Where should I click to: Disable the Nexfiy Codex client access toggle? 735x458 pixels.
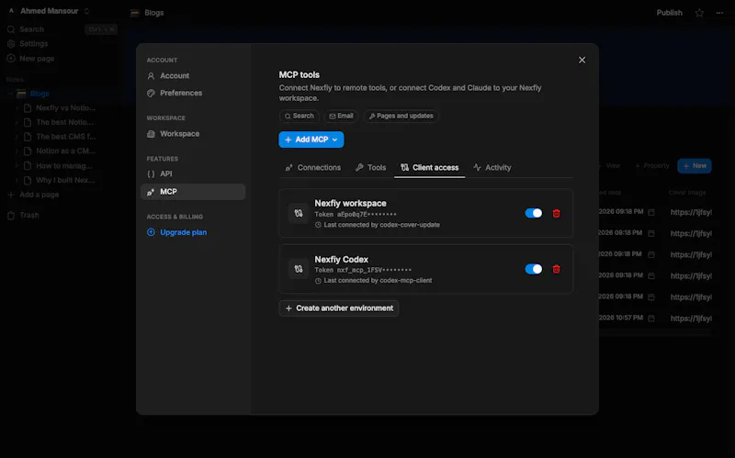(534, 269)
